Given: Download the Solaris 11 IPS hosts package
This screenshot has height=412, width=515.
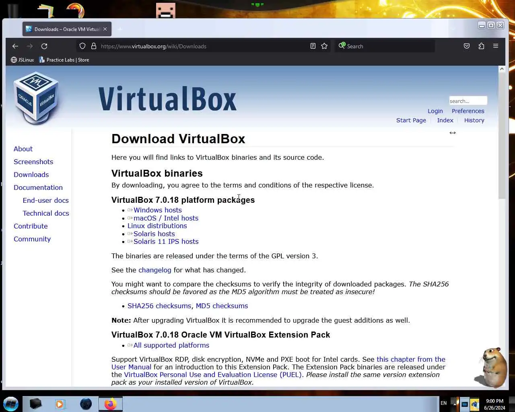Looking at the screenshot, I should [x=166, y=241].
